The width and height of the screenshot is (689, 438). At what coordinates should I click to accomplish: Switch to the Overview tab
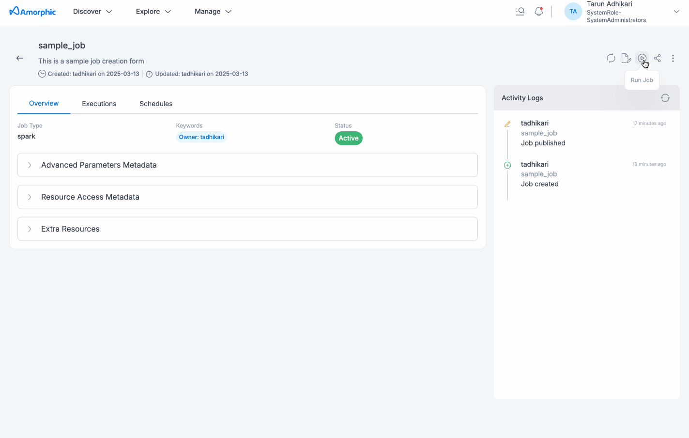click(44, 103)
